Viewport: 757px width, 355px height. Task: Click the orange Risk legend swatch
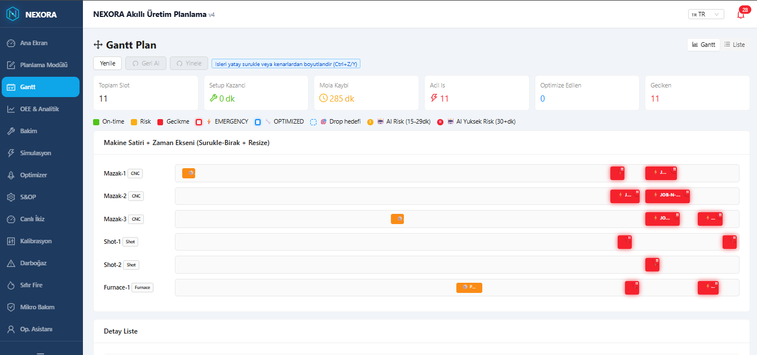coord(134,122)
